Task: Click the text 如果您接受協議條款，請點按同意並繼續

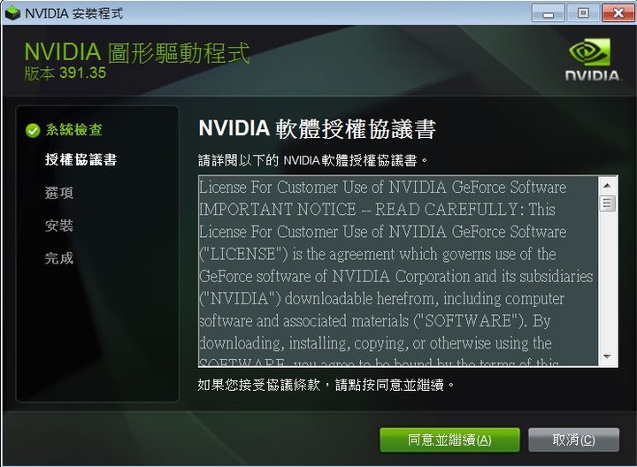Action: [326, 385]
